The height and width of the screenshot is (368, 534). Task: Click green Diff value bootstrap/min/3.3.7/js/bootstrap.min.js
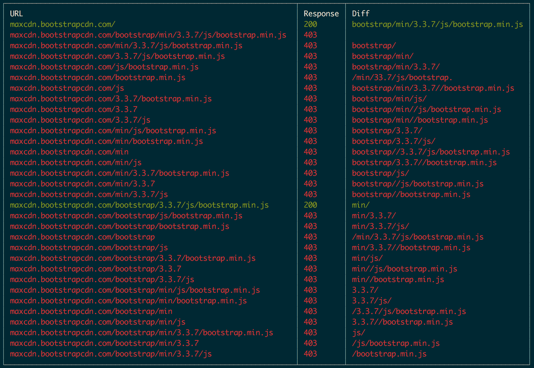tap(438, 24)
